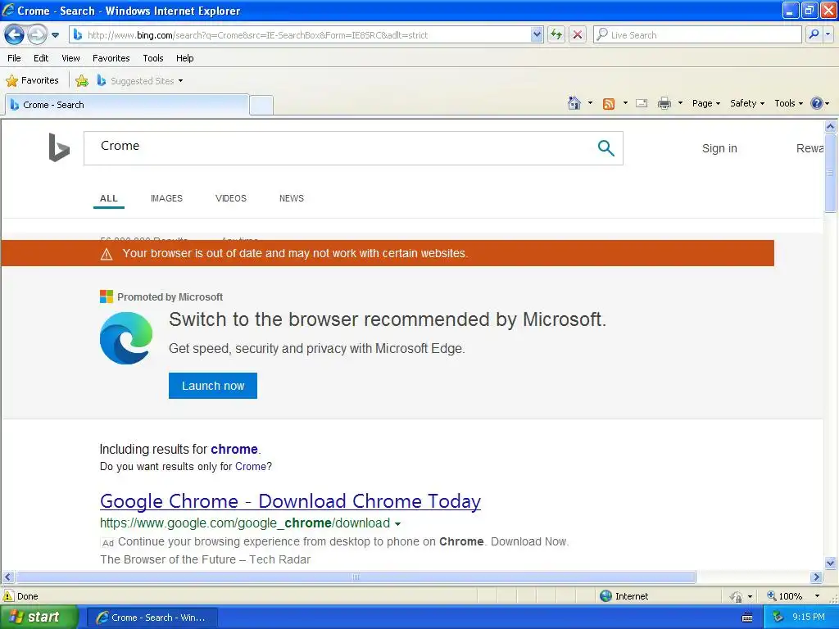The width and height of the screenshot is (839, 629).
Task: Expand the ad URL dropdown arrow
Action: click(x=397, y=523)
